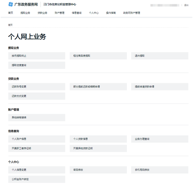Go to 账户管理 in top navigation
Viewport: 193px width, 184px height.
point(59,13)
